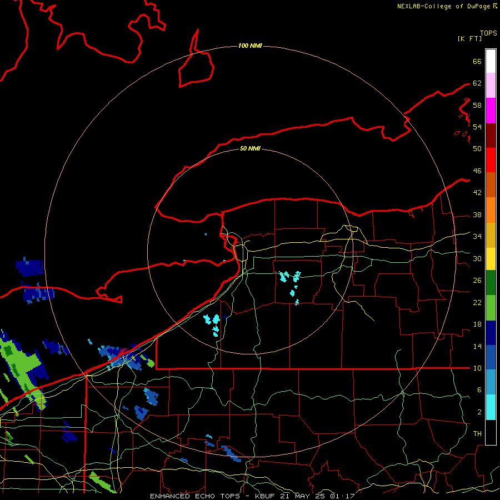Click the KBUF station identifier in caption
500x500 pixels.
coord(265,496)
